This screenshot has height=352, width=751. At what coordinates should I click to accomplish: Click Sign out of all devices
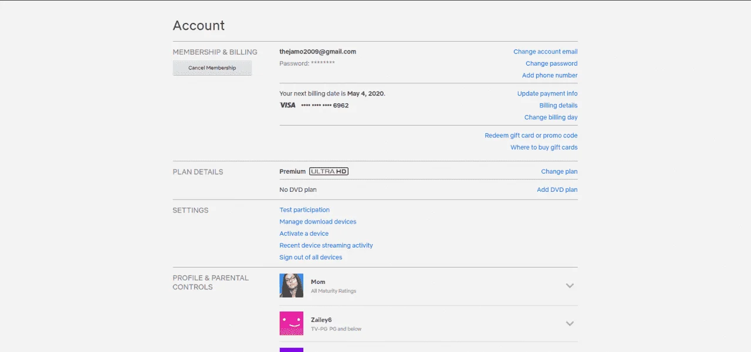click(311, 257)
